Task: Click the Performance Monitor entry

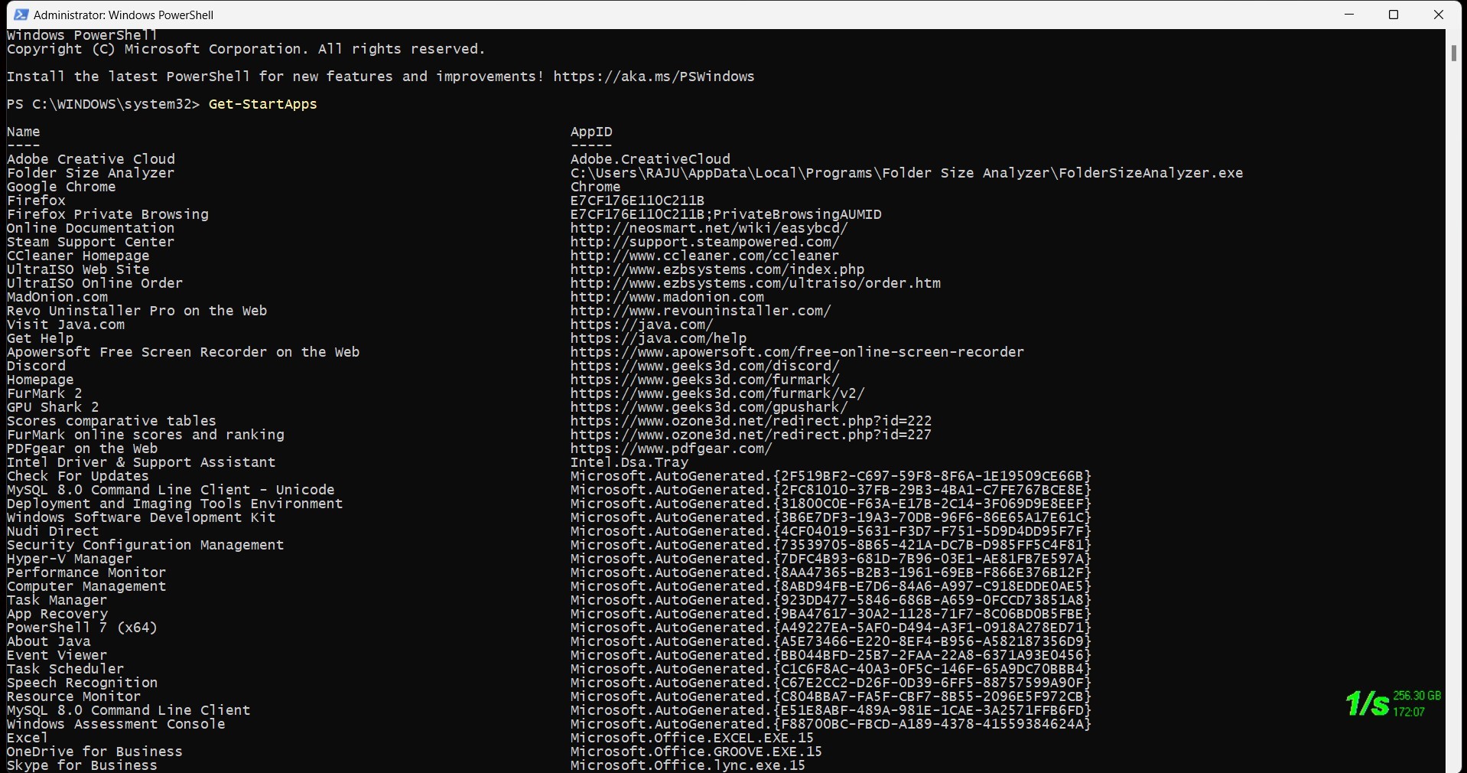Action: [86, 572]
